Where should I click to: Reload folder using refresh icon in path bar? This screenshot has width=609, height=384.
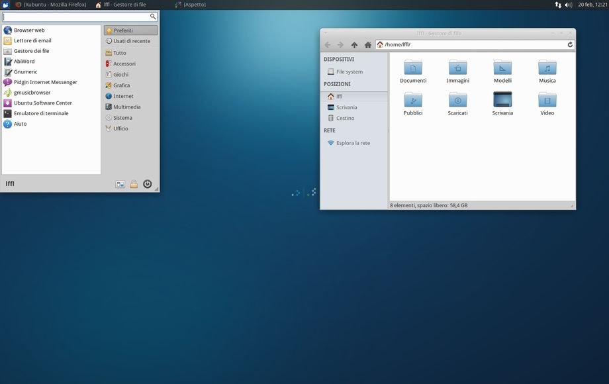tap(570, 45)
